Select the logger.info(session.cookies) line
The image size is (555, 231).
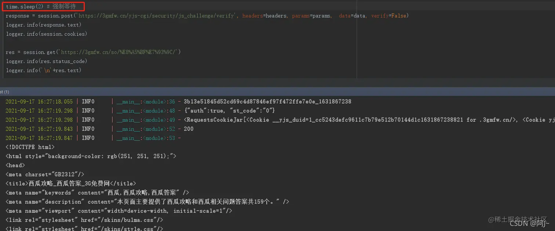tap(46, 34)
